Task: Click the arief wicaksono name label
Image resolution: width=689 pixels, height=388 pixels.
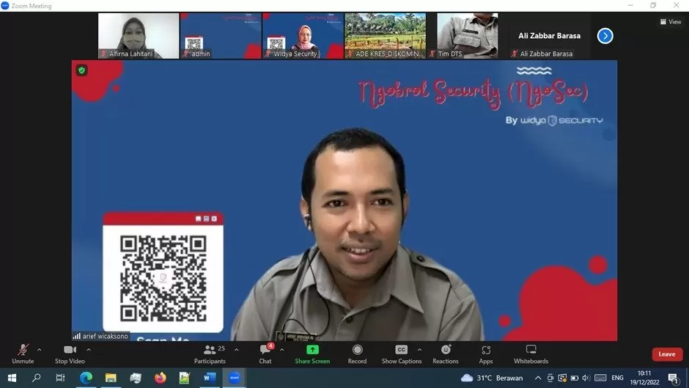Action: tap(101, 336)
